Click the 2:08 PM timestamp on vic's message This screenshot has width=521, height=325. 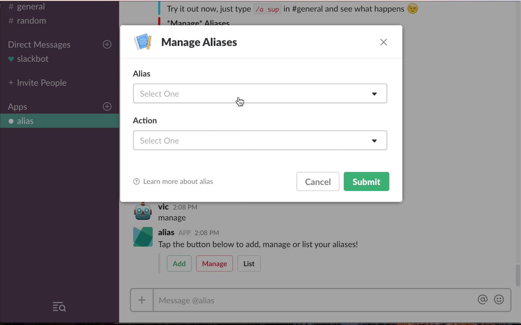tap(185, 207)
